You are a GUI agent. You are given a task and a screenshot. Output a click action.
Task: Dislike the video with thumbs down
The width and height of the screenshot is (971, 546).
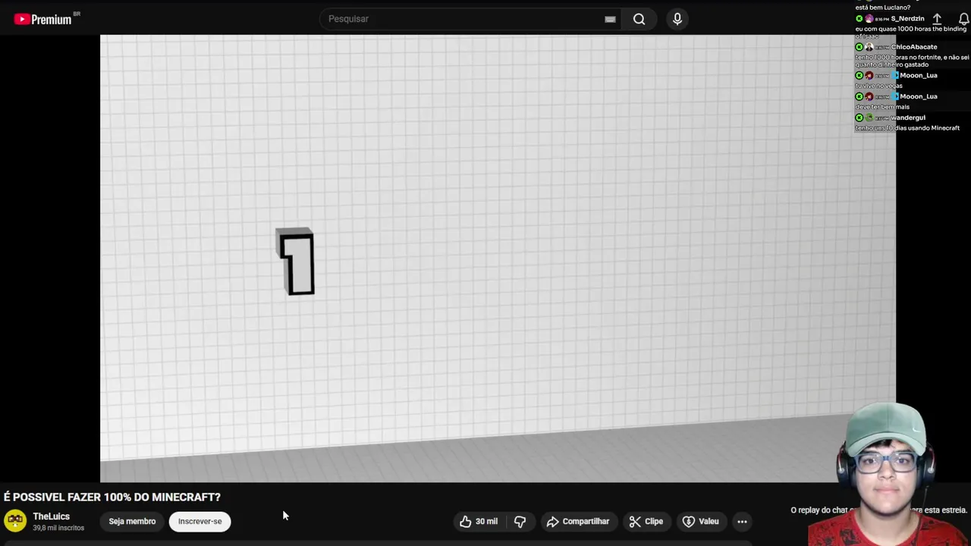tap(520, 521)
